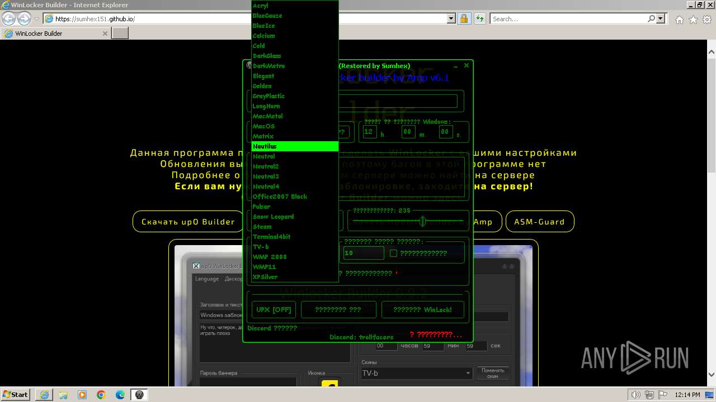This screenshot has height=402, width=716.
Task: Open Chrome from the taskbar
Action: point(101,395)
